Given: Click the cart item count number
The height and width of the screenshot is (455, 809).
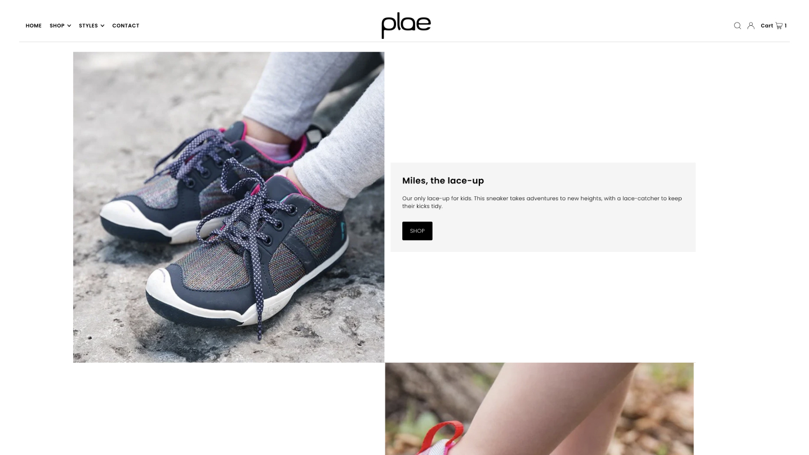Looking at the screenshot, I should (x=785, y=26).
